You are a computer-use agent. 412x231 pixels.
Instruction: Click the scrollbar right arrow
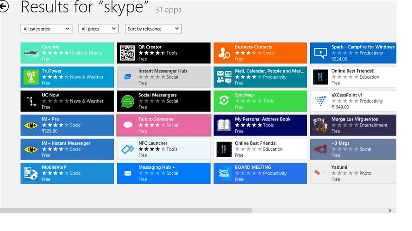389,211
